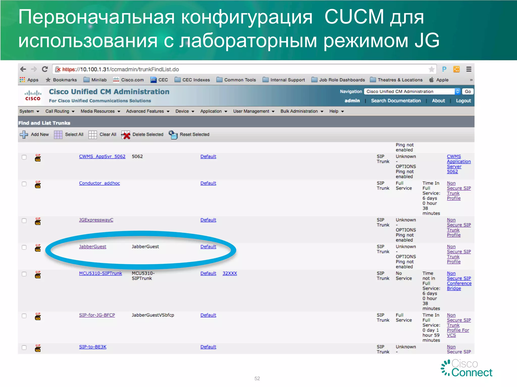The image size is (517, 387).
Task: Open Job Role Dashboards bookmark folder
Action: pos(338,80)
